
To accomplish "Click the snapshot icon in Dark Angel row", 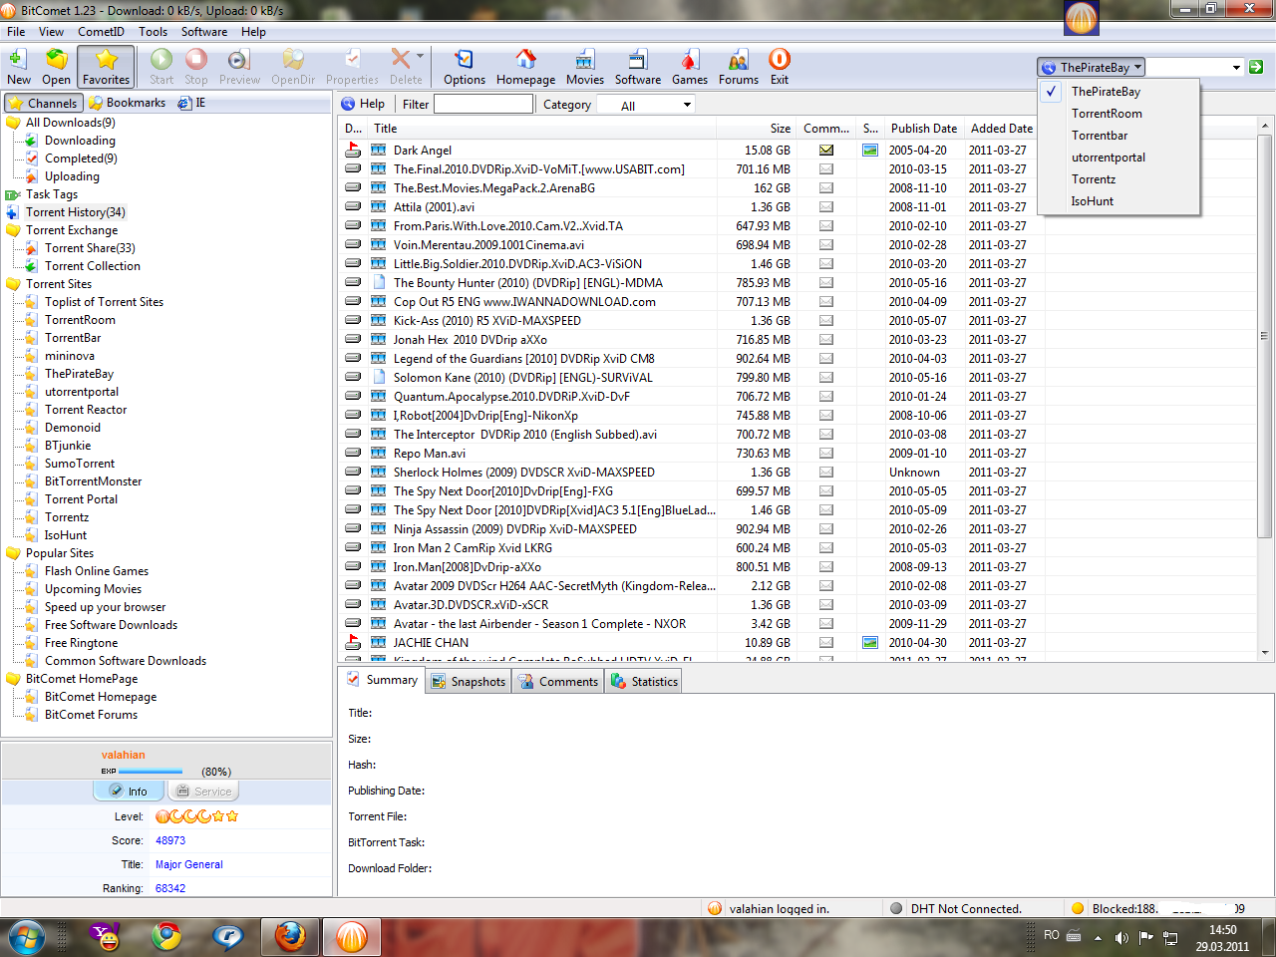I will click(x=870, y=151).
